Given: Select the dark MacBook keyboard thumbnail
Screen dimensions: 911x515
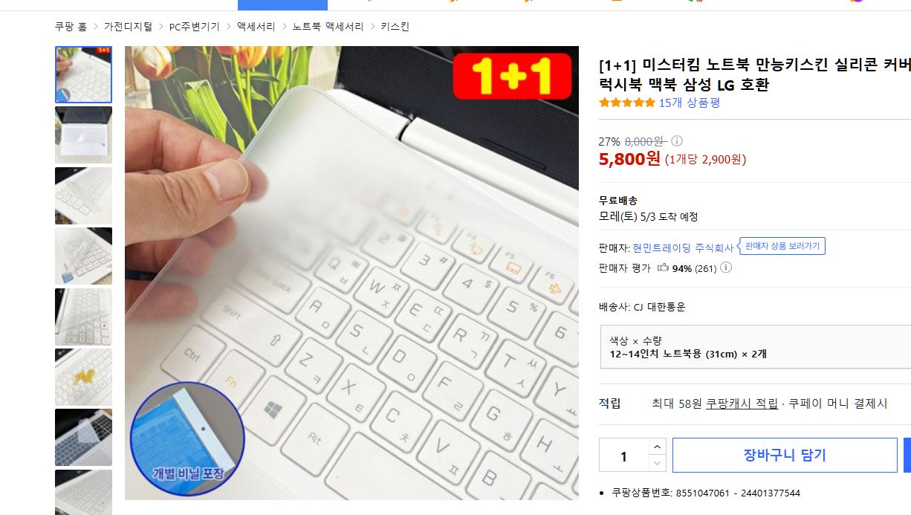Looking at the screenshot, I should [x=83, y=437].
